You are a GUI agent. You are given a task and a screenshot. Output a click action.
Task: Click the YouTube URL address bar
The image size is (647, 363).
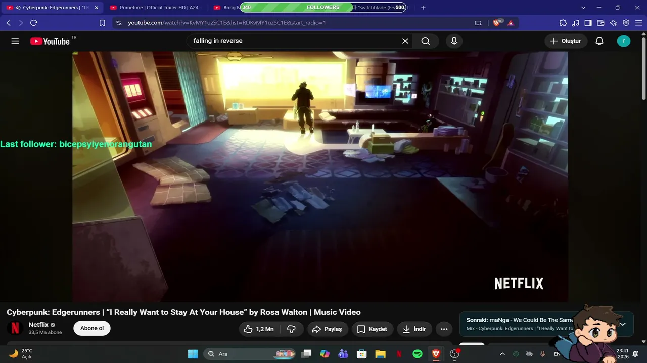(293, 23)
